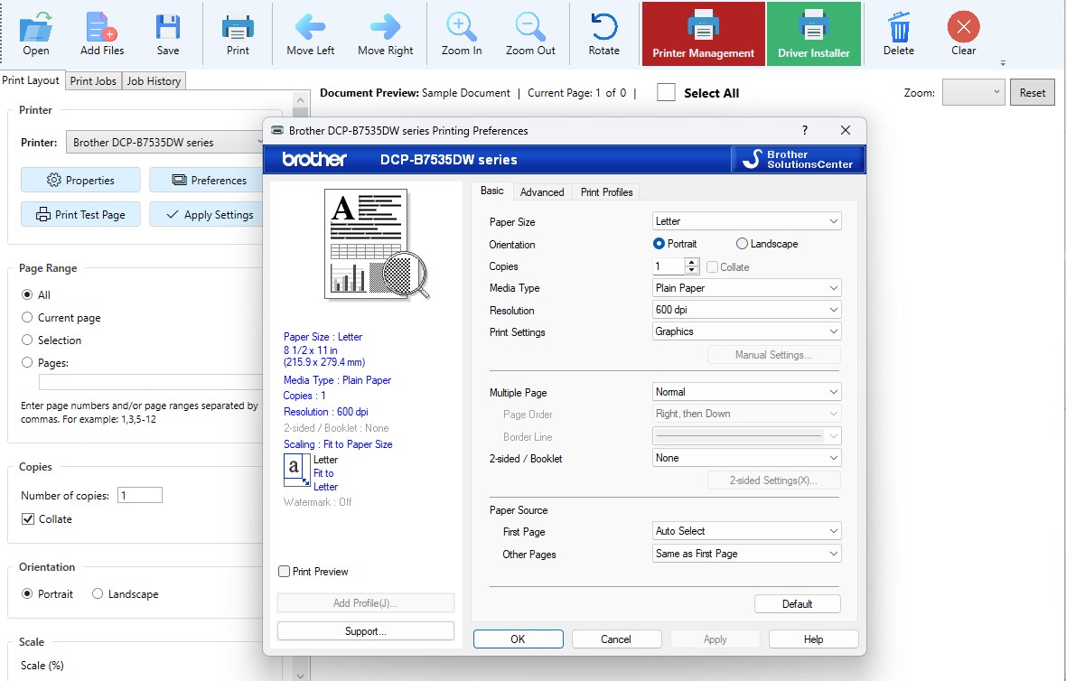Image resolution: width=1066 pixels, height=681 pixels.
Task: Save the document using the Save icon
Action: point(168,33)
